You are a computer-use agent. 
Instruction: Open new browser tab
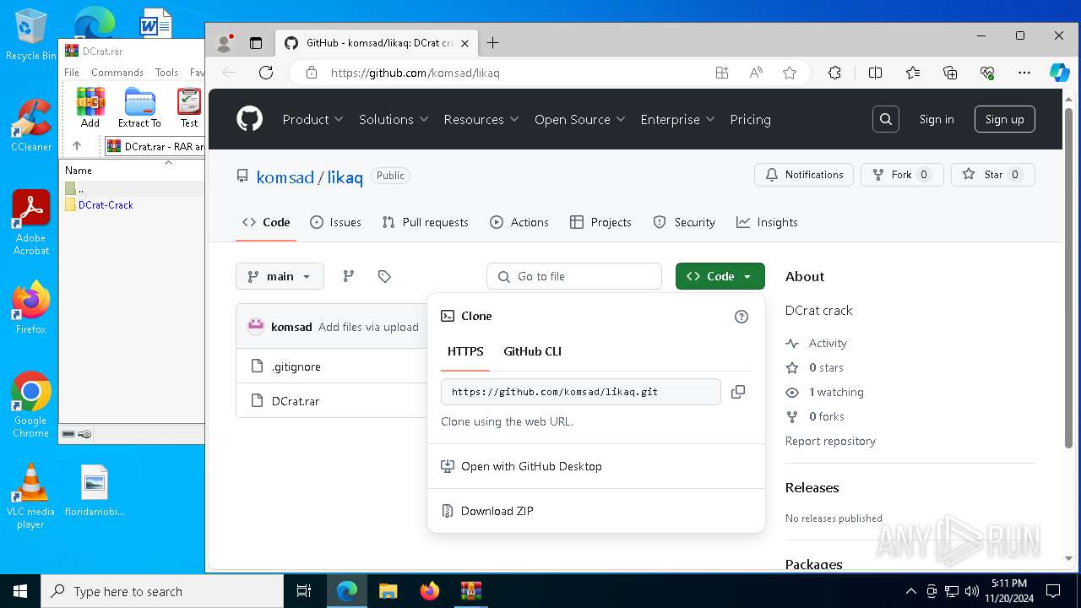coord(493,42)
